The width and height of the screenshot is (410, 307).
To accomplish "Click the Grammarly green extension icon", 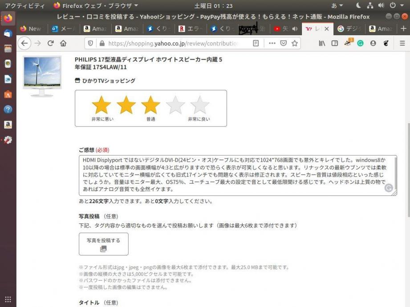I will coord(360,44).
